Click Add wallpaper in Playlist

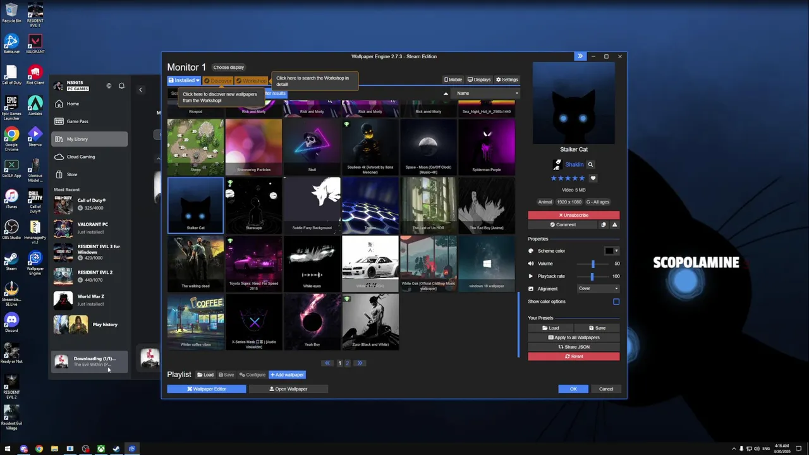[288, 375]
